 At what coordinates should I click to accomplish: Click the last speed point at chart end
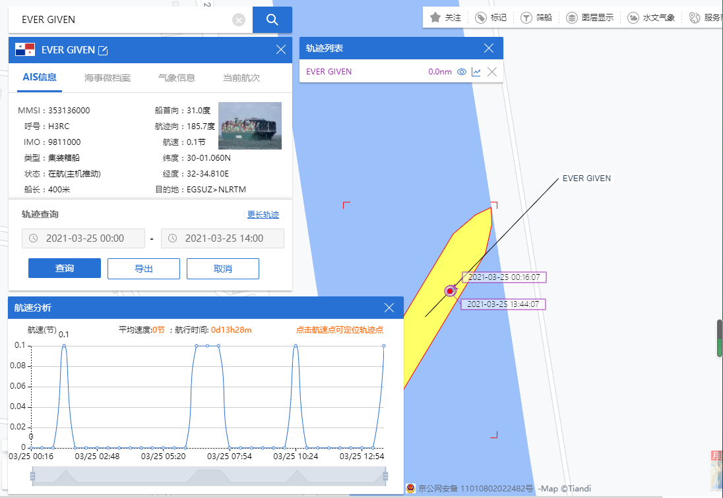click(384, 346)
